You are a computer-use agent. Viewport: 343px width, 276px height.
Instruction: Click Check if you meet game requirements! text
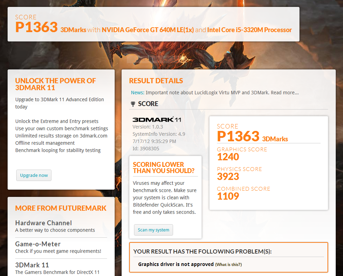click(x=58, y=251)
